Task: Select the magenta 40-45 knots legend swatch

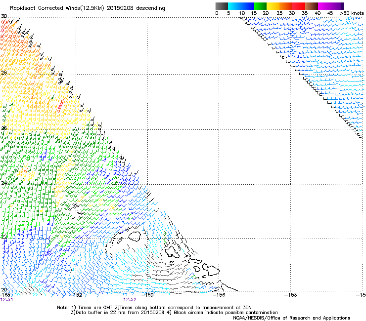Action: coord(324,6)
